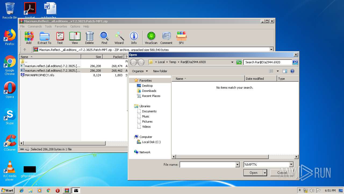Open Google Chrome desktop shortcut
The height and width of the screenshot is (194, 344).
tap(10, 65)
